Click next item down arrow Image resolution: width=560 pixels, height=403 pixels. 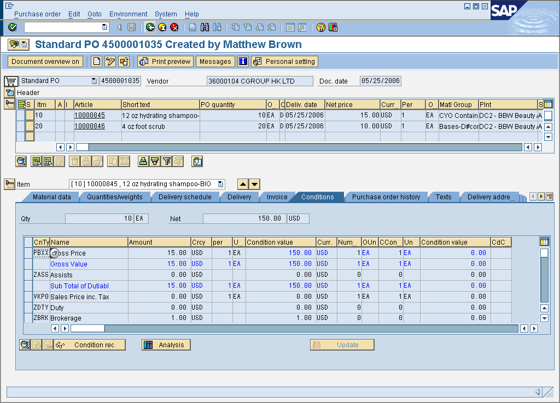[x=254, y=185]
